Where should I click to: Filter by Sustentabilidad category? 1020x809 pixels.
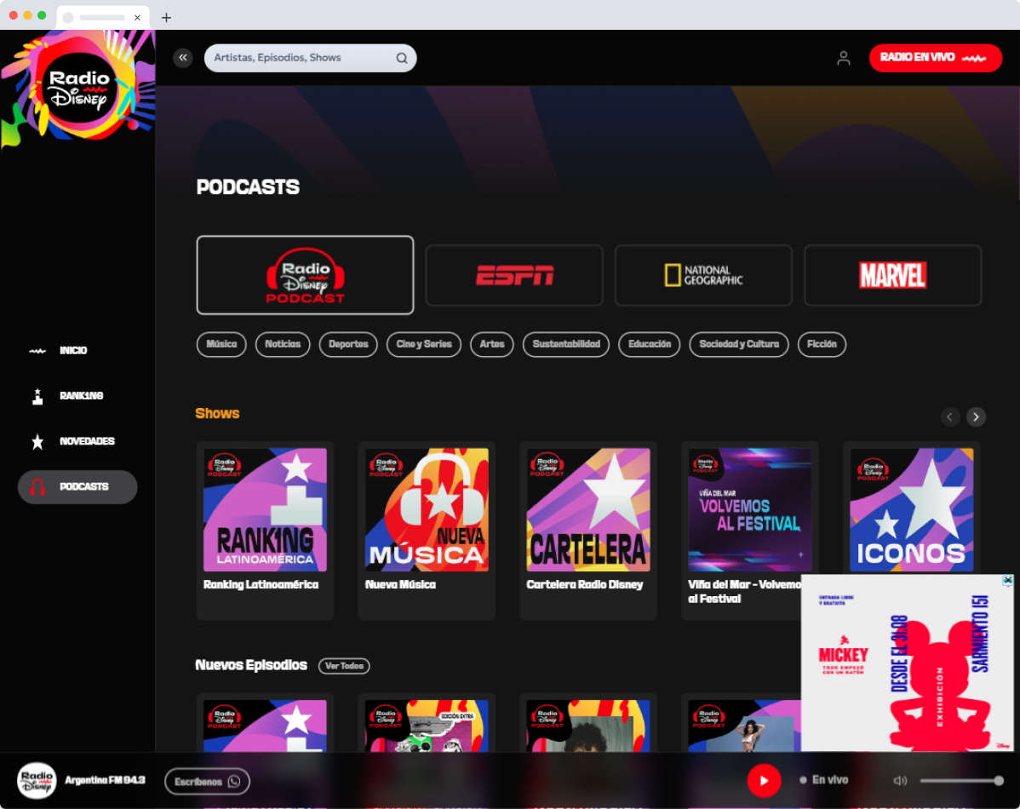[566, 344]
